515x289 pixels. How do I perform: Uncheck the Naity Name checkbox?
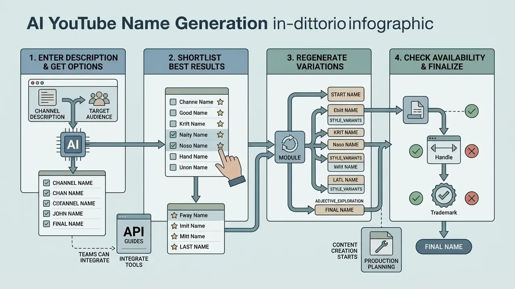click(x=173, y=135)
